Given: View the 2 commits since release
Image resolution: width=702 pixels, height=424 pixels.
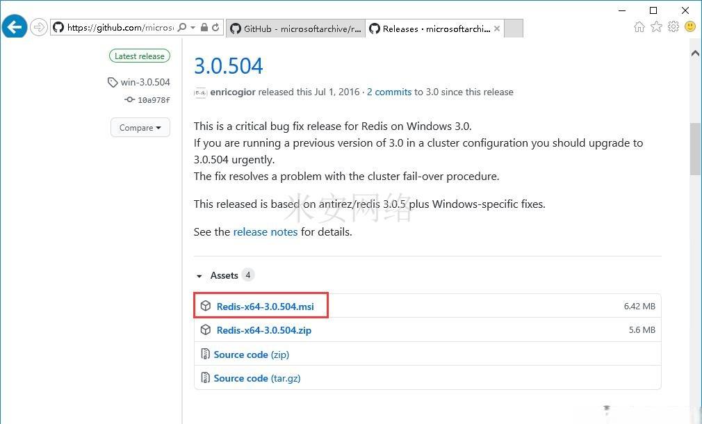Looking at the screenshot, I should click(x=389, y=92).
